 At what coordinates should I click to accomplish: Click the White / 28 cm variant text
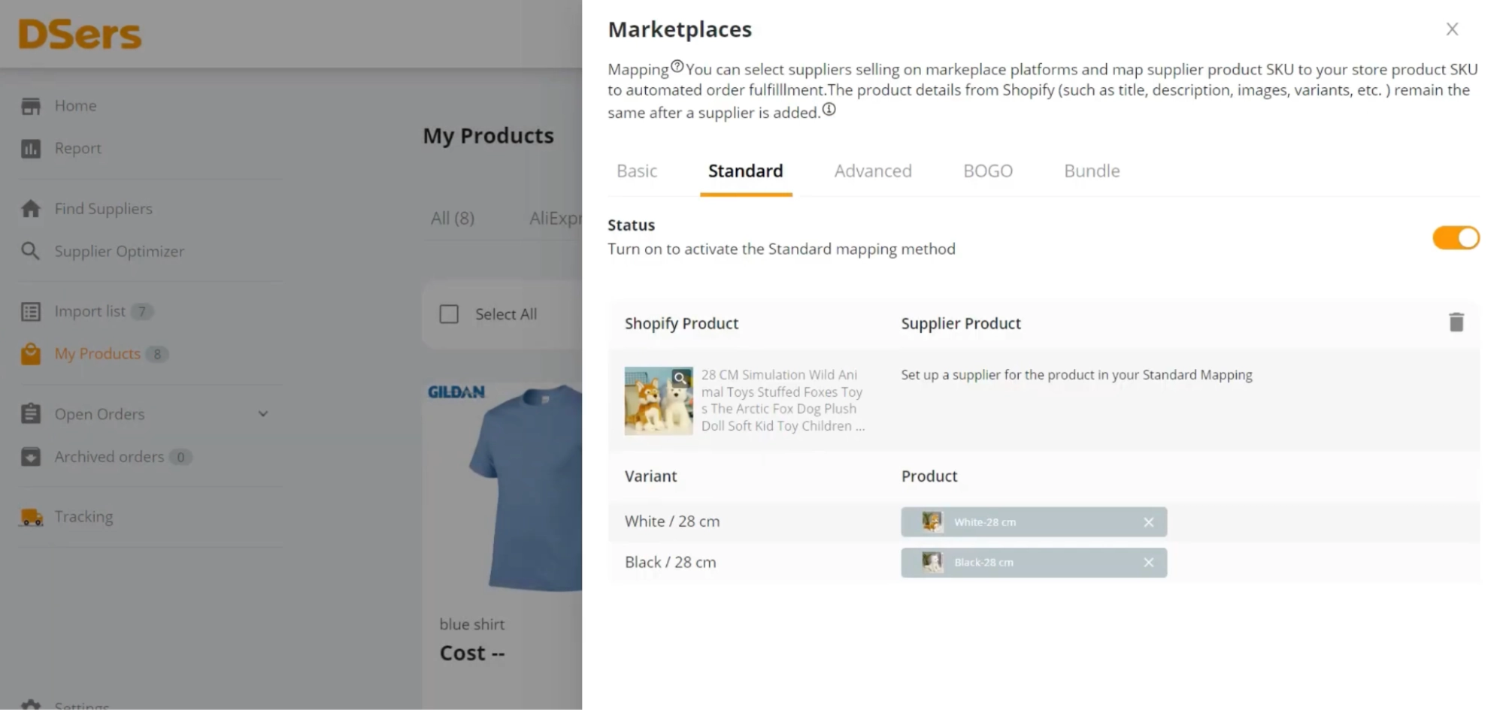672,521
